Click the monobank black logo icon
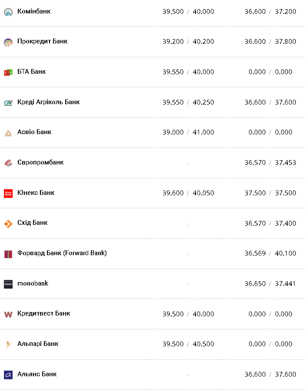Screen dimensions: 305x391 (x=8, y=284)
